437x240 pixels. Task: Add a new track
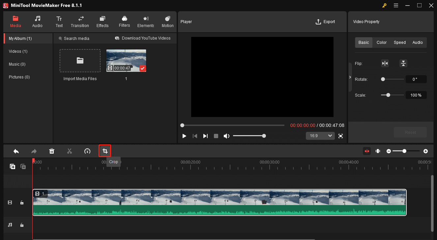click(x=13, y=166)
